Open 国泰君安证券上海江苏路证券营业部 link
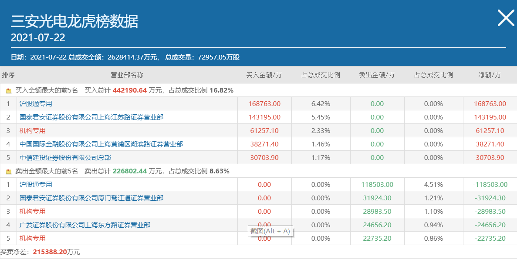Screen dimensions: 517x259 pyautogui.click(x=91, y=117)
